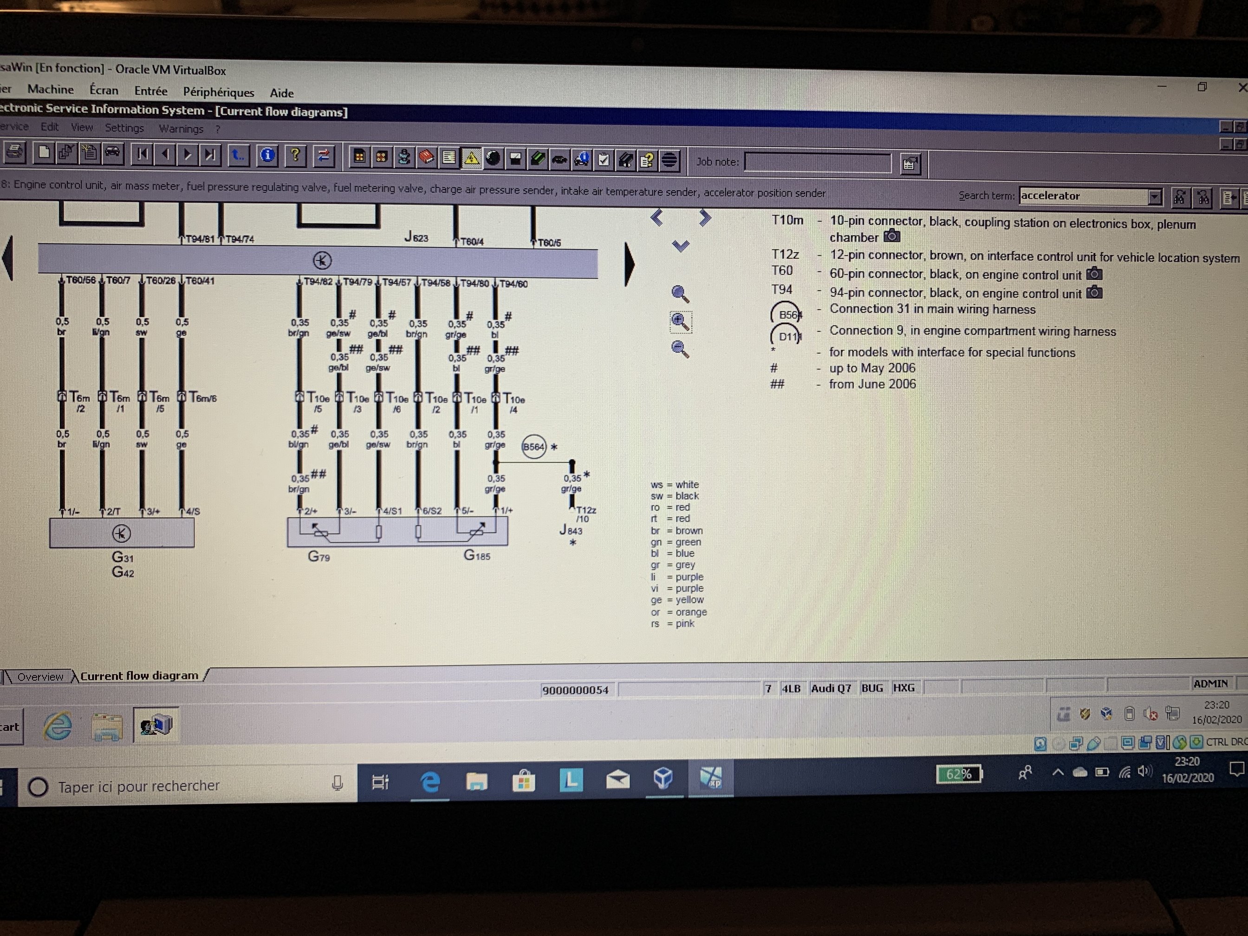Show hidden icons in Windows system tray
This screenshot has width=1248, height=936.
1058,773
